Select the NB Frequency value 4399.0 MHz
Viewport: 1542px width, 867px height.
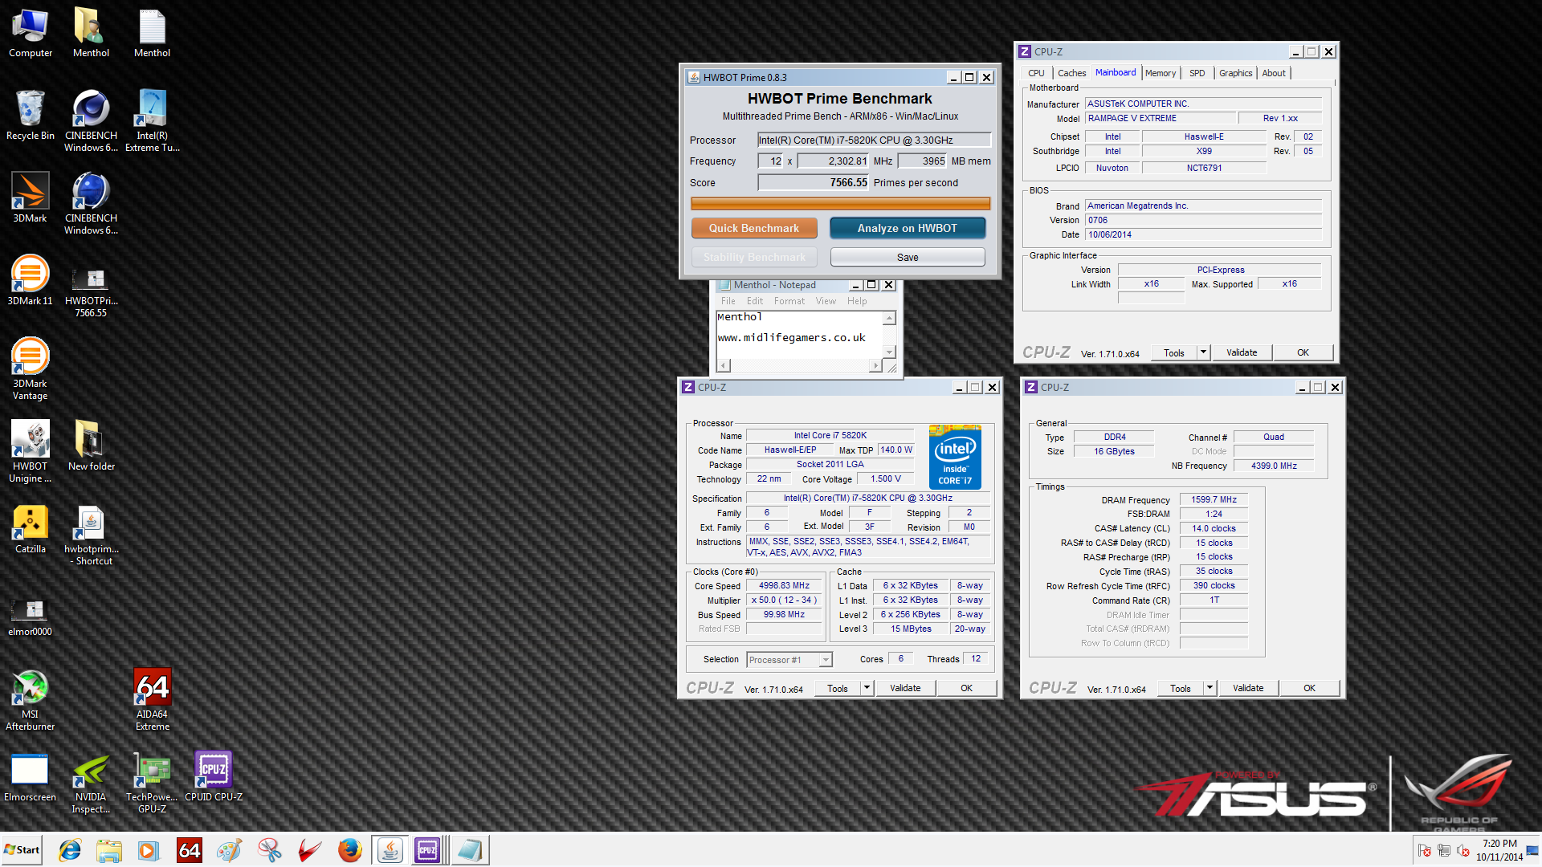point(1274,466)
